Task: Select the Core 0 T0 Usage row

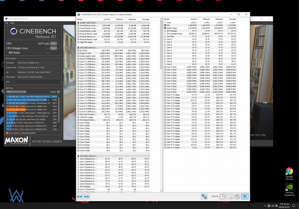Action: pyautogui.click(x=200, y=95)
